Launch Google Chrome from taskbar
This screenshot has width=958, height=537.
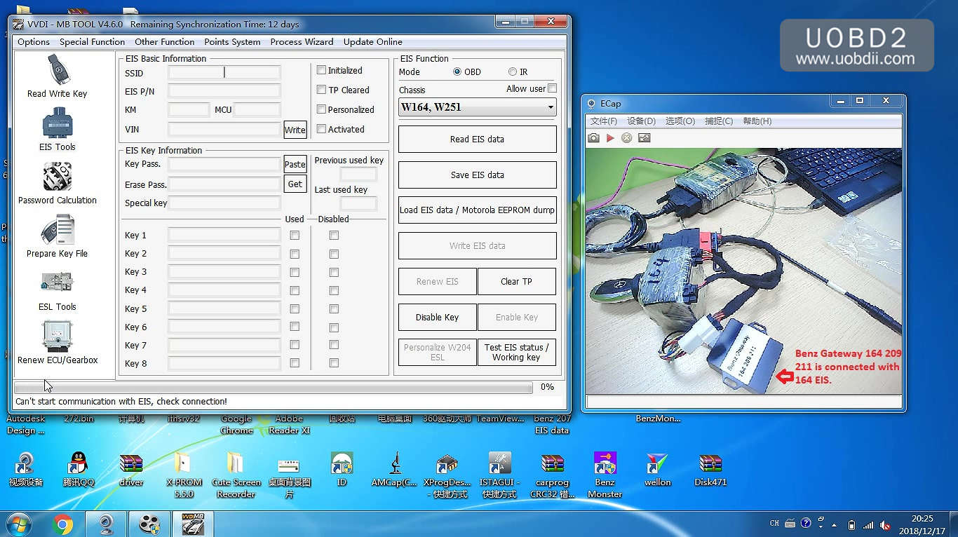(62, 524)
